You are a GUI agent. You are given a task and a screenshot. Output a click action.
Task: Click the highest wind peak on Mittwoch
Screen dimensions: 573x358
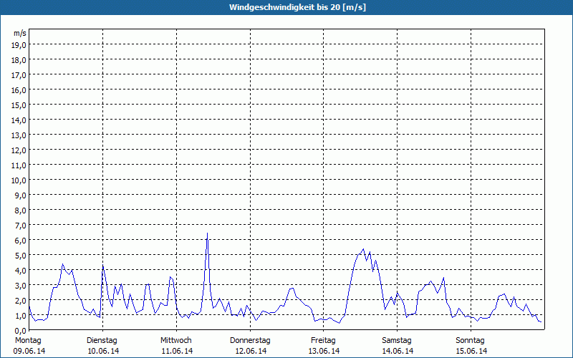207,233
